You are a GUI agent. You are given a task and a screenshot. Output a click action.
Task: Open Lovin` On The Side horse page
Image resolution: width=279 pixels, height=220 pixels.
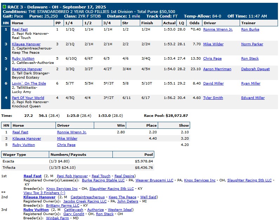pyautogui.click(x=29, y=84)
